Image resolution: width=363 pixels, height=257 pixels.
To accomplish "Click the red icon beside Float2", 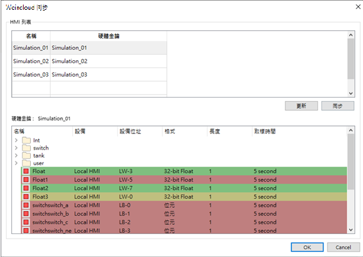I will (x=26, y=188).
